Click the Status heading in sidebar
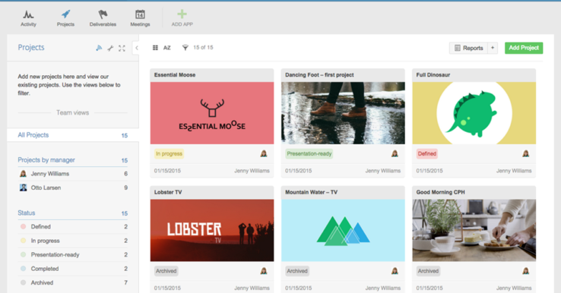Viewport: 561px width, 293px height. point(27,213)
